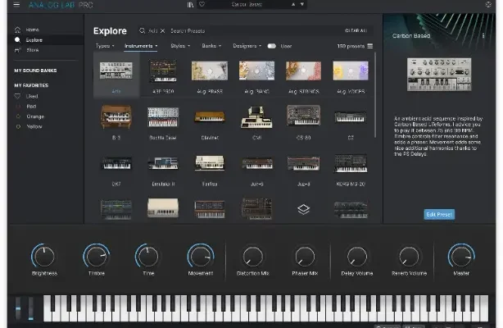Pick the Farfisa organ instrument
This screenshot has width=503, height=328.
coord(209,166)
